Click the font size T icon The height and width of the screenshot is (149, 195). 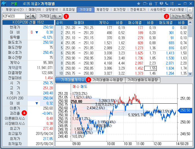(156, 4)
